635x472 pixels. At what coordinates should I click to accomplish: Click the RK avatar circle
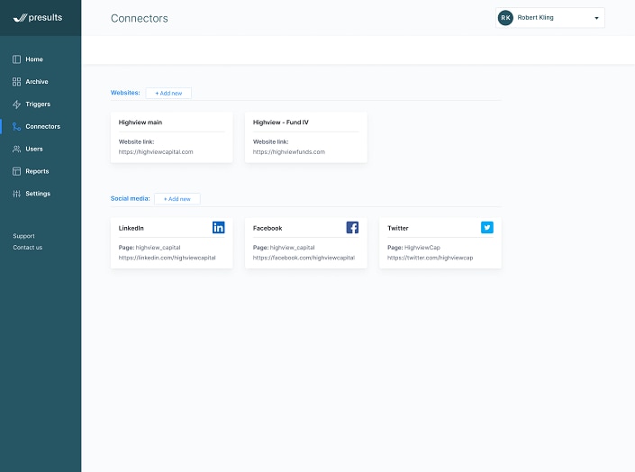(x=505, y=17)
